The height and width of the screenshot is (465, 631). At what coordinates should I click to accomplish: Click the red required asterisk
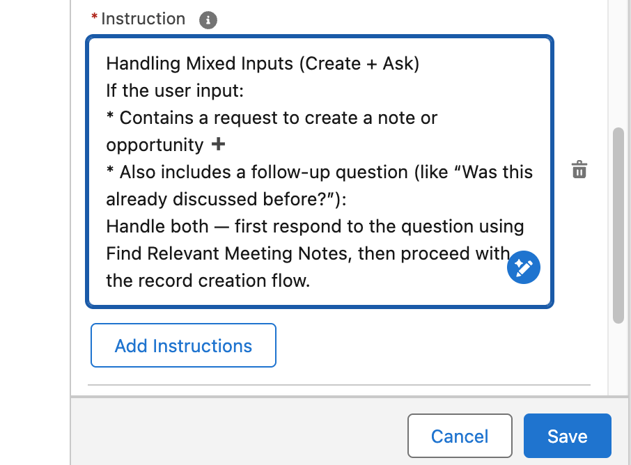coord(95,17)
